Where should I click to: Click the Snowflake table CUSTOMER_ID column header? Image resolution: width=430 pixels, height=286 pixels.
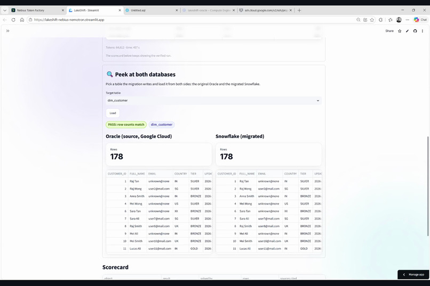coord(227,174)
